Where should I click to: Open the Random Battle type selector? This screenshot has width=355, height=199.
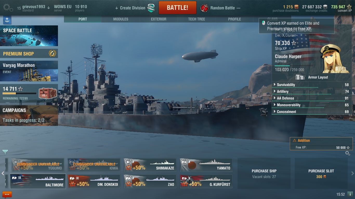coord(220,8)
